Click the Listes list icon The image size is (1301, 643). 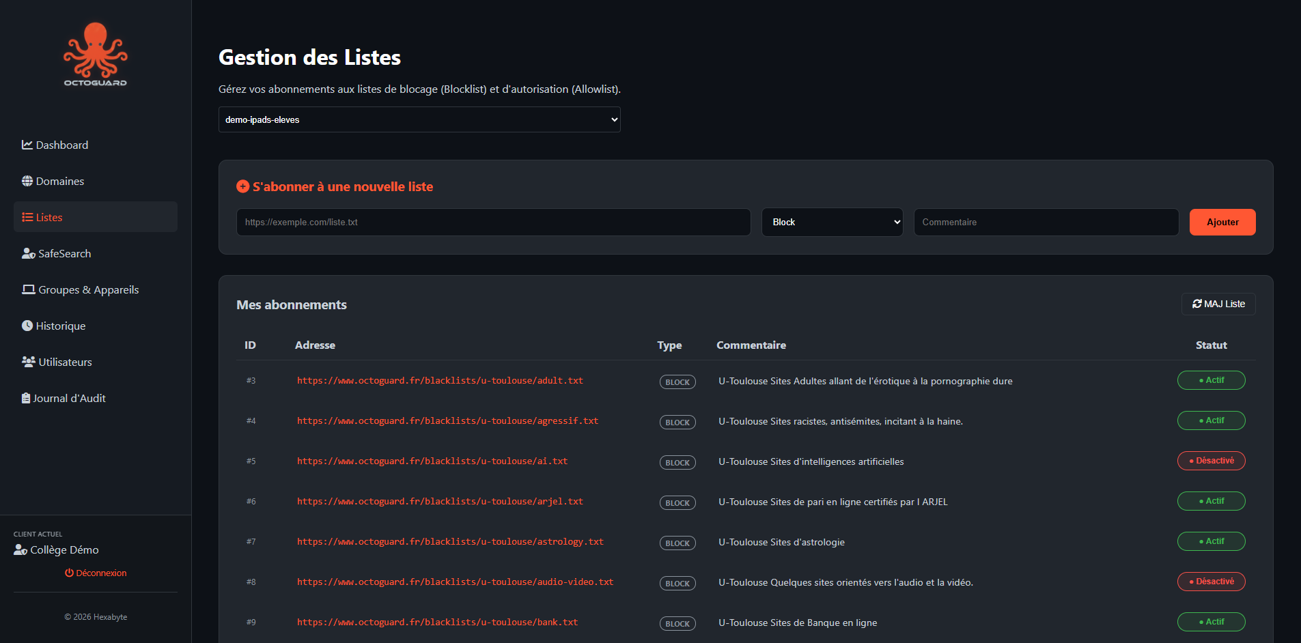point(27,217)
